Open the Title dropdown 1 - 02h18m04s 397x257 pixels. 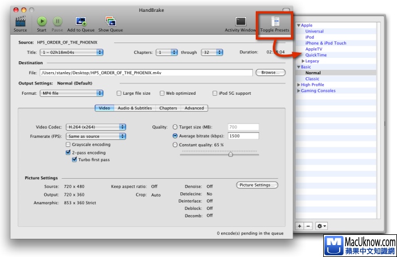tap(71, 52)
